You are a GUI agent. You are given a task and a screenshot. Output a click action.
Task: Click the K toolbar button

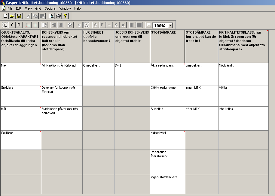tap(116, 25)
